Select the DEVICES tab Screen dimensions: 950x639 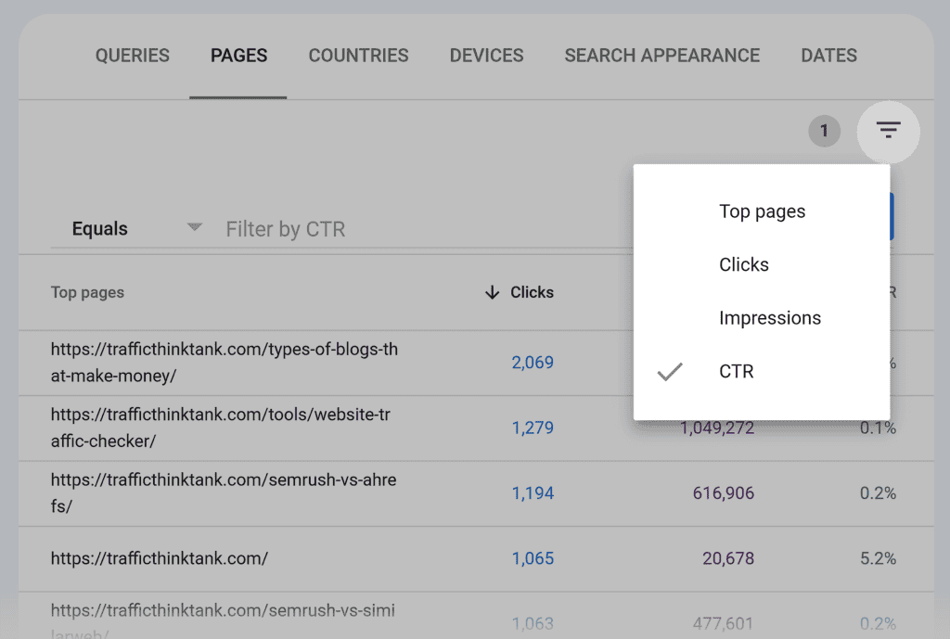coord(486,56)
